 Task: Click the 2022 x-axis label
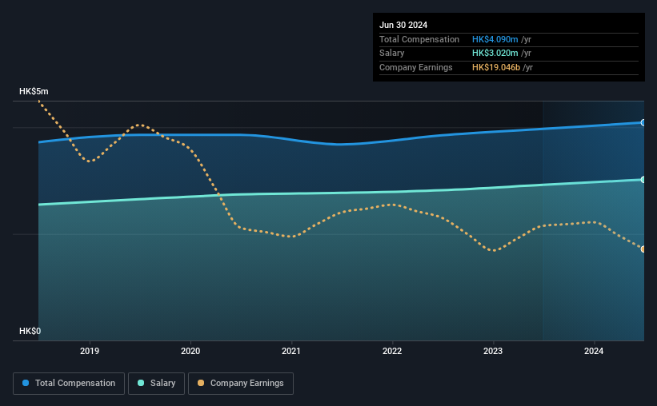tap(392, 351)
